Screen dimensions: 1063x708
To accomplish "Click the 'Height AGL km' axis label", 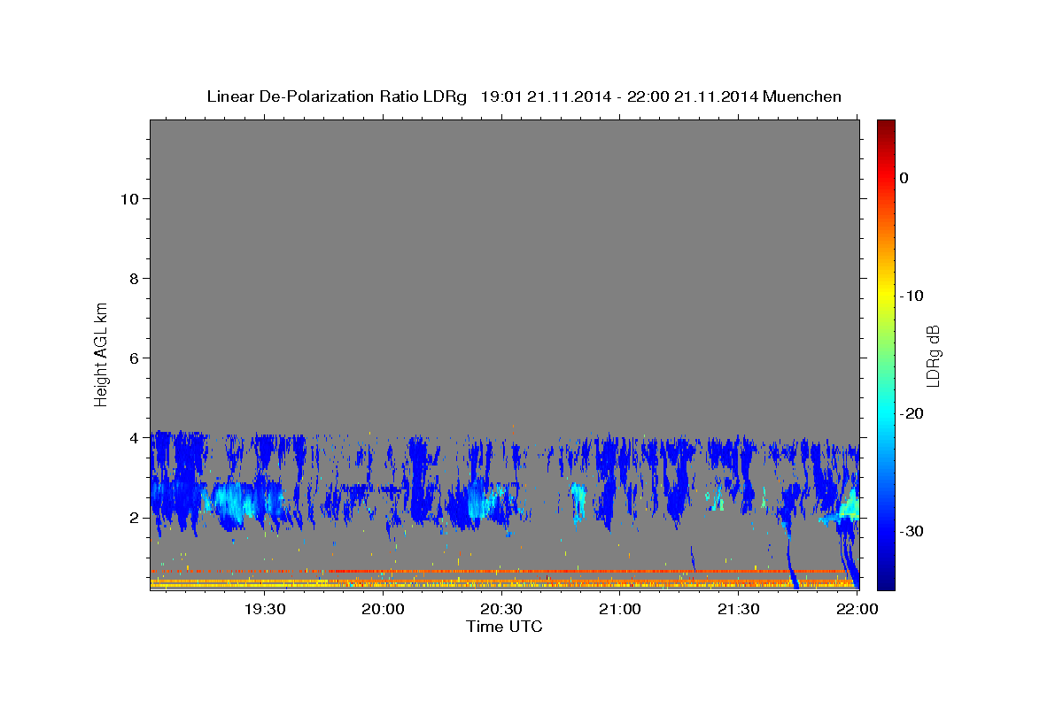I will 101,353.
